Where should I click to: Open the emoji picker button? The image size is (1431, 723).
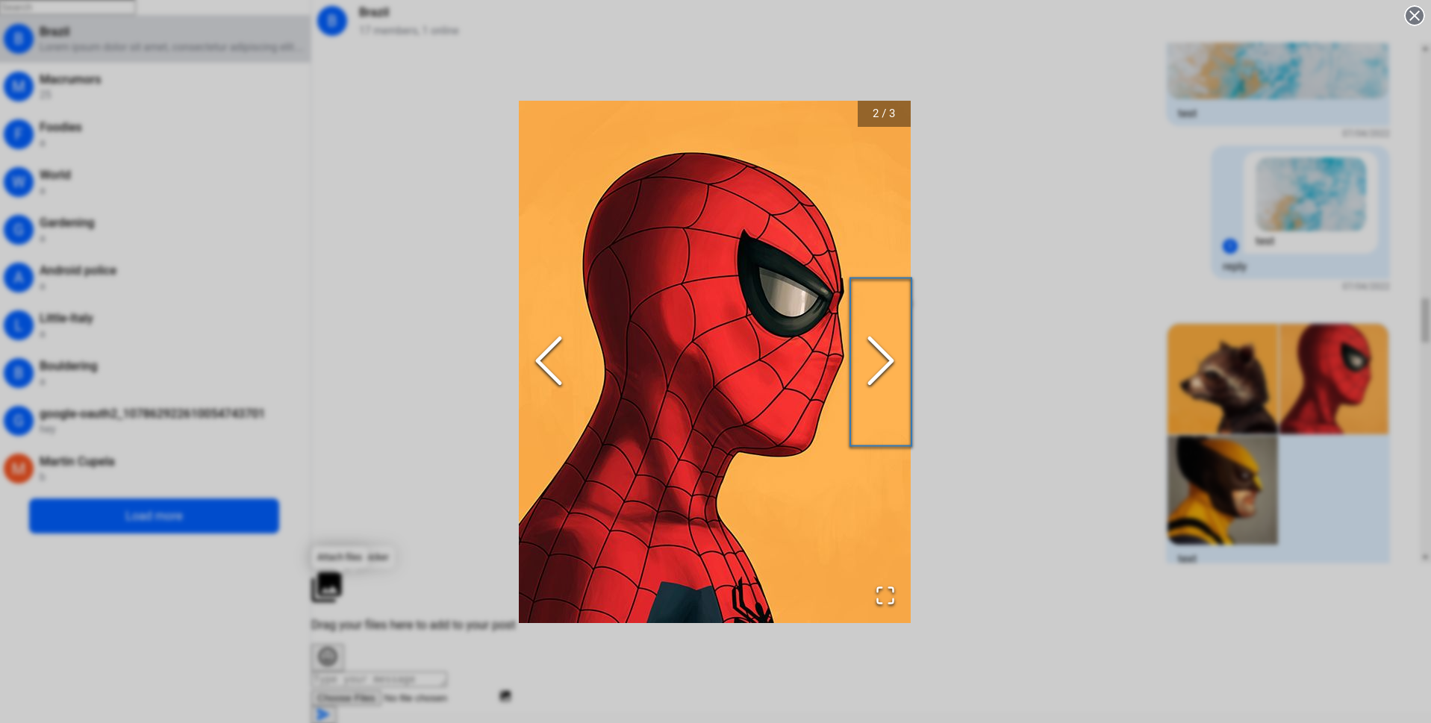click(x=327, y=657)
